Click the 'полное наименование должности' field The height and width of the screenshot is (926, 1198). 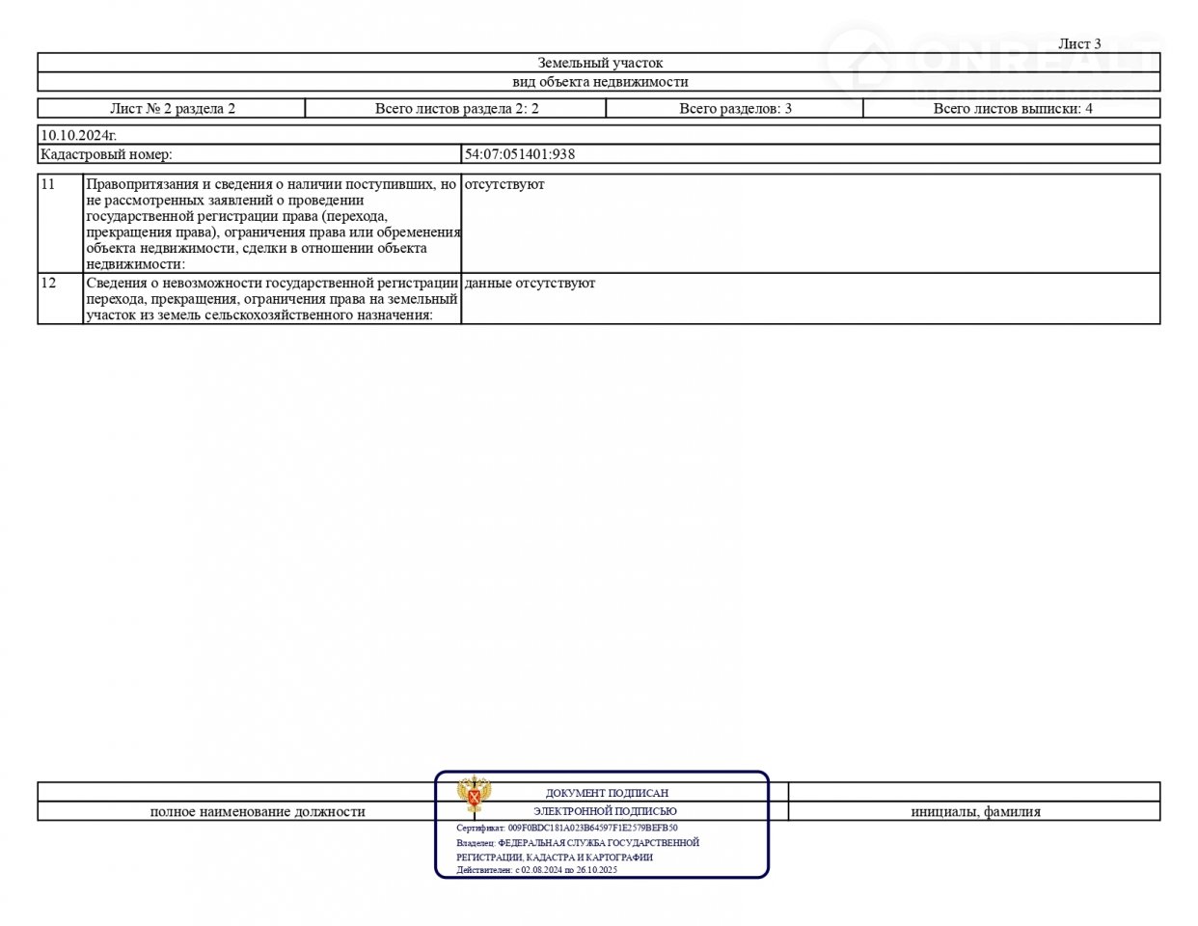tap(258, 812)
